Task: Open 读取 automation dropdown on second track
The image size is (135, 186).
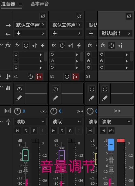Action: tap(66, 121)
